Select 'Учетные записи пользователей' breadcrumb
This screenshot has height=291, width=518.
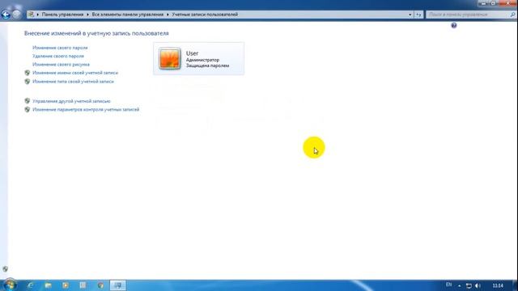[x=205, y=15]
